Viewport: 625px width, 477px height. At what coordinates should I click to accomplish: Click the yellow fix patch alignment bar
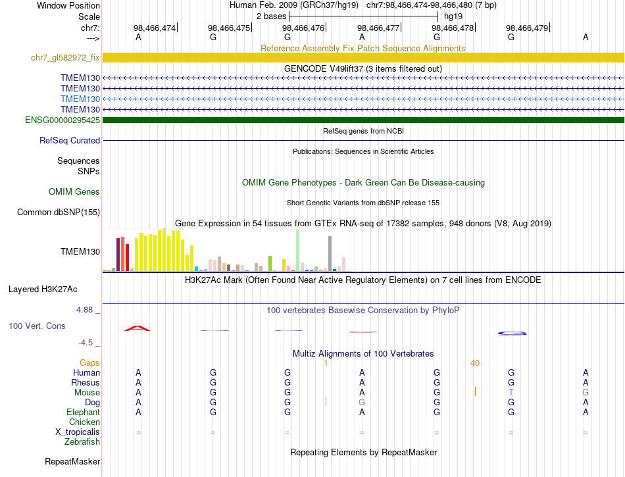(x=363, y=57)
